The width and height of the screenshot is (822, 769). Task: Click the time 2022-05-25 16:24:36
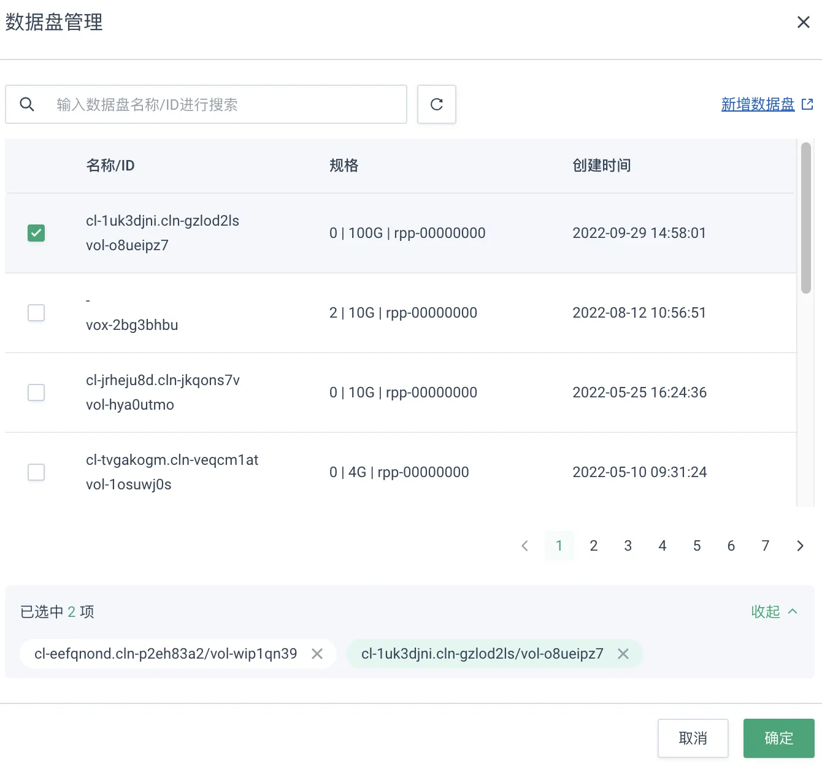pos(640,392)
